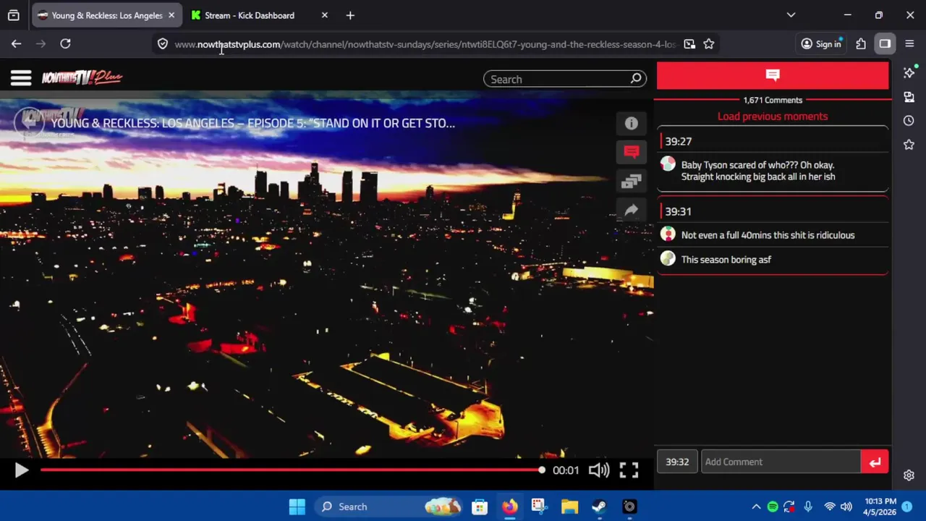
Task: Close the Young & Reckless tab
Action: point(171,15)
